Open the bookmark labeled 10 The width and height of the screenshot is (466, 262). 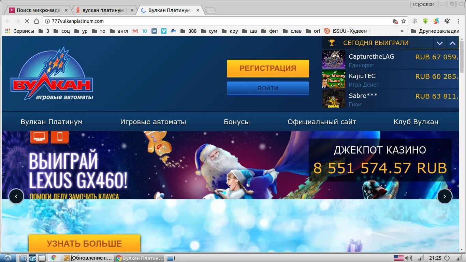[145, 31]
